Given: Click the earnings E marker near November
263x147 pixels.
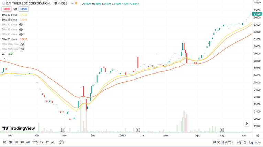Looking at the screenshot, I should (63, 130).
